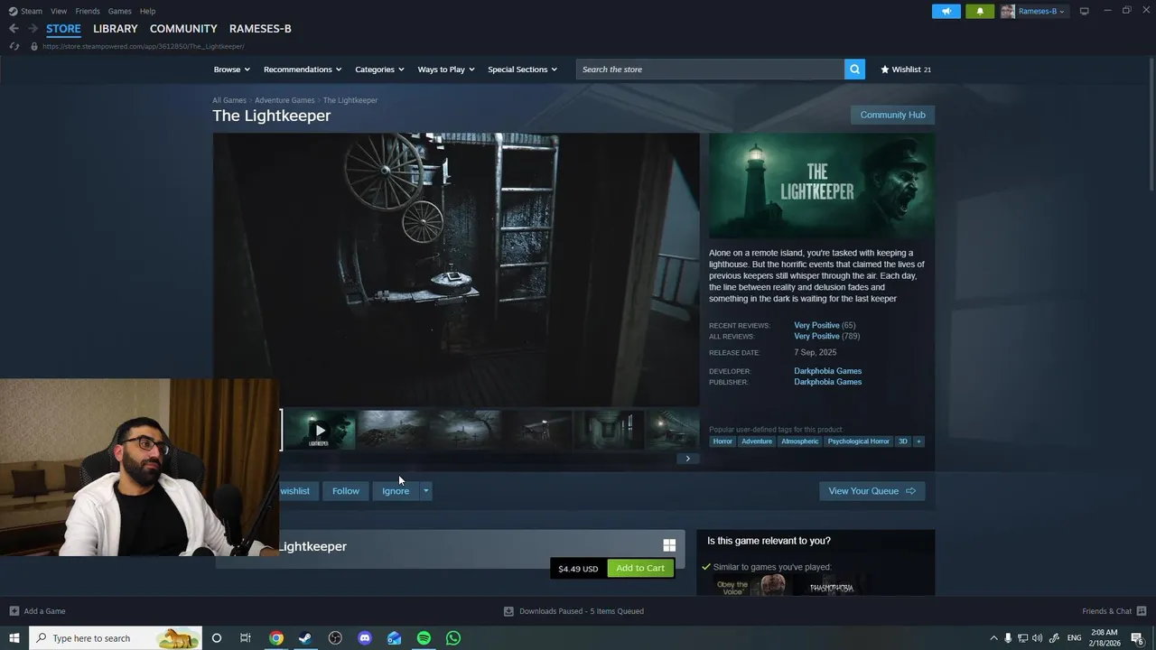Open Task View on the taskbar
1156x650 pixels.
coord(245,638)
